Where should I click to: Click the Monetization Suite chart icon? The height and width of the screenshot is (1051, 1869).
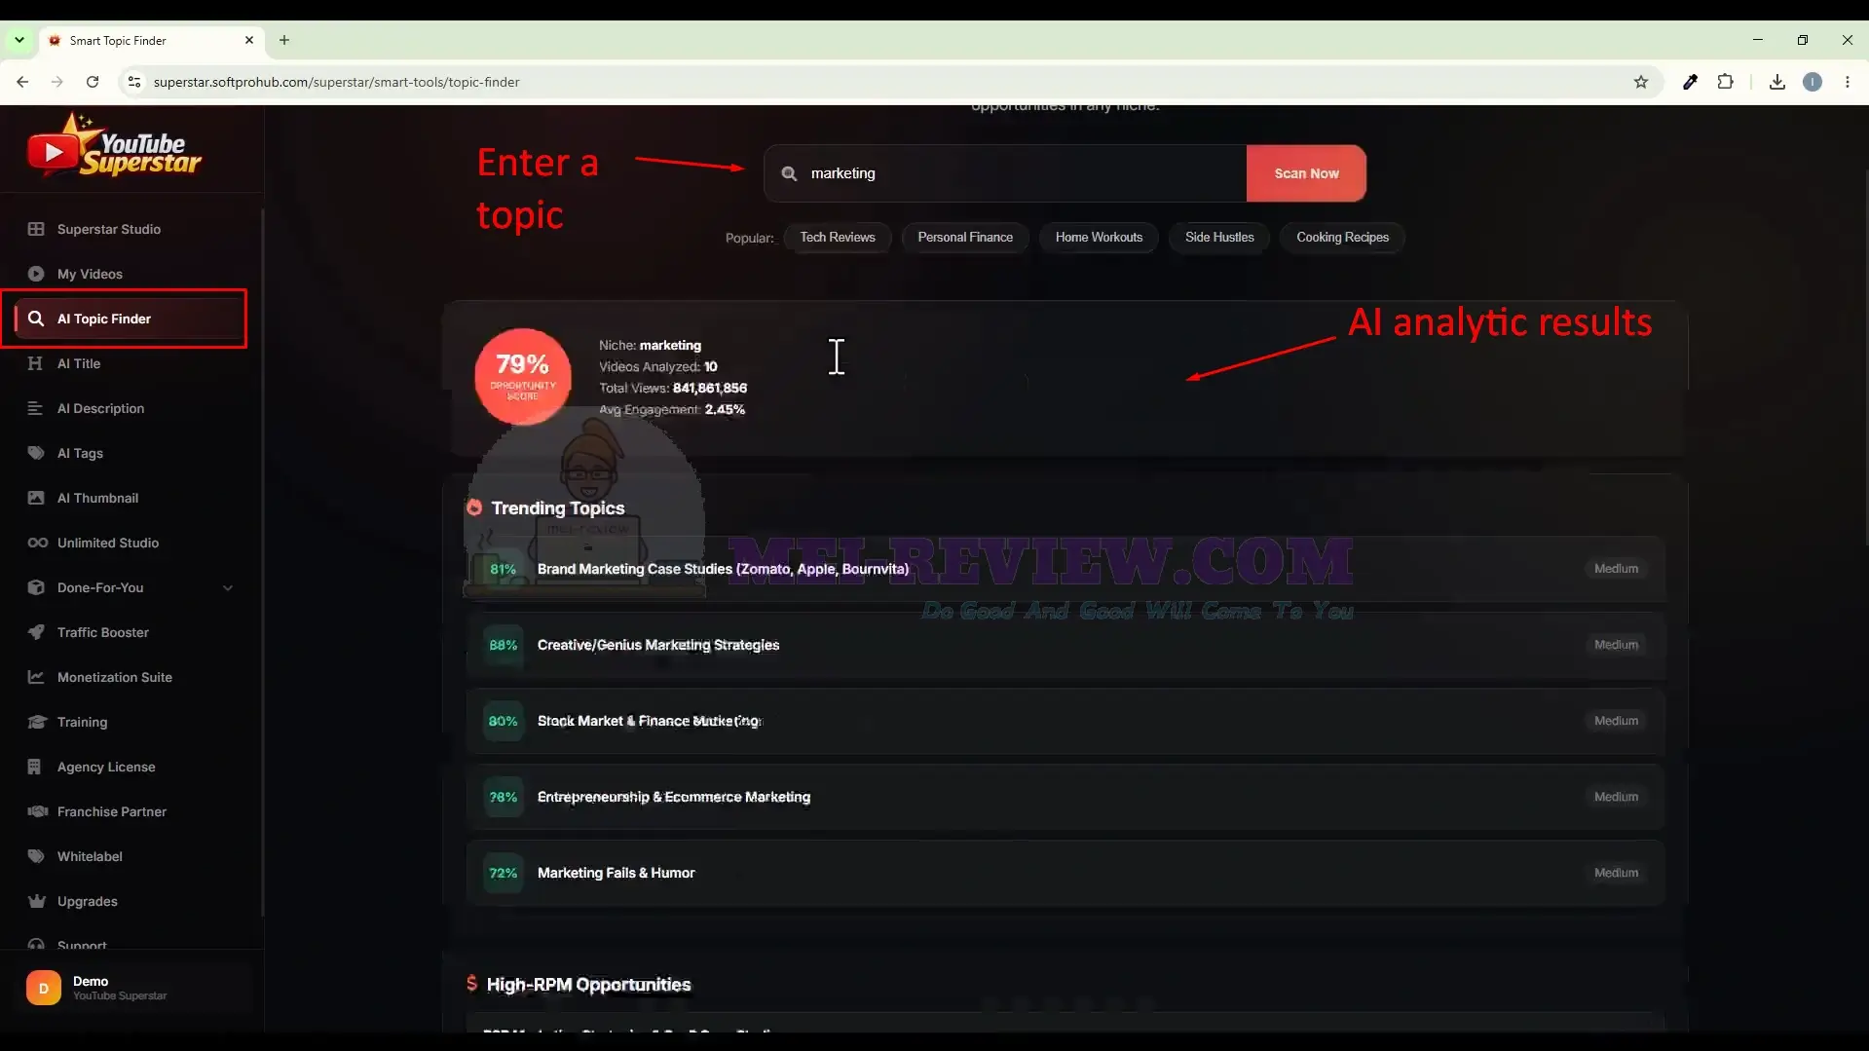point(36,677)
